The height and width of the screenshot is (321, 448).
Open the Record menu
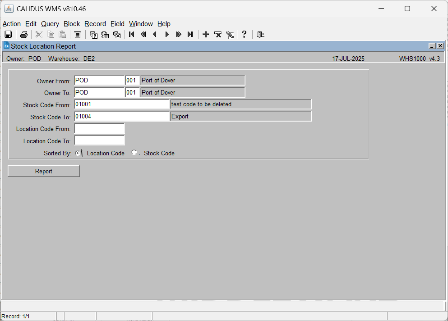coord(95,24)
